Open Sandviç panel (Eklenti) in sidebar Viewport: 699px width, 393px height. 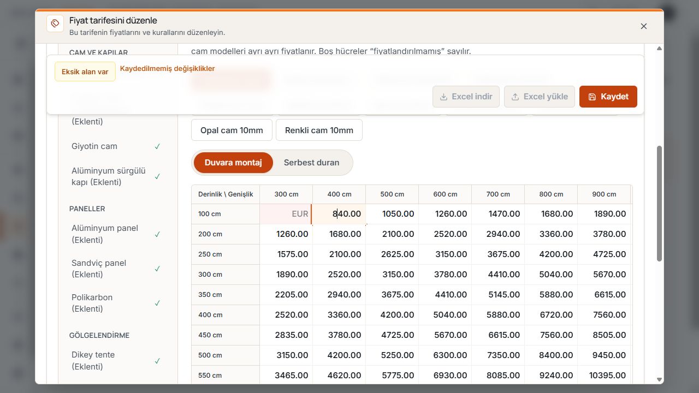click(116, 269)
